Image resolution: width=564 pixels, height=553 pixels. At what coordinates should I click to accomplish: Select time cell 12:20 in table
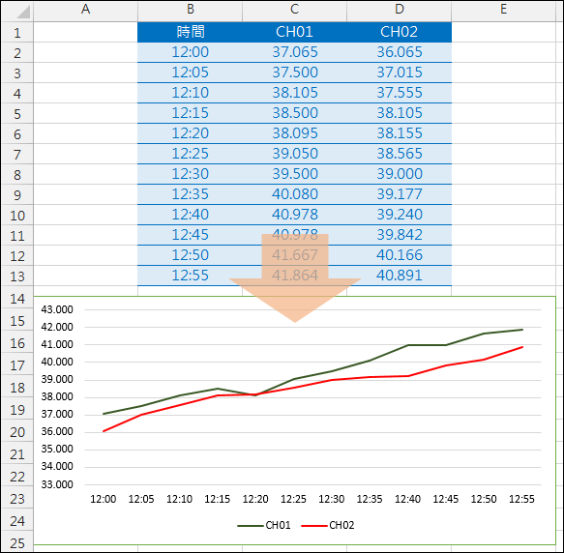point(190,133)
